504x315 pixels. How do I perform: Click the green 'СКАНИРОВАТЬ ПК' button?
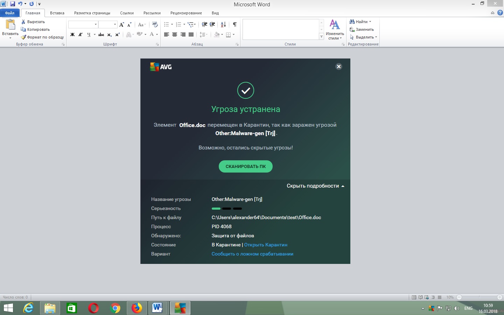click(x=245, y=167)
